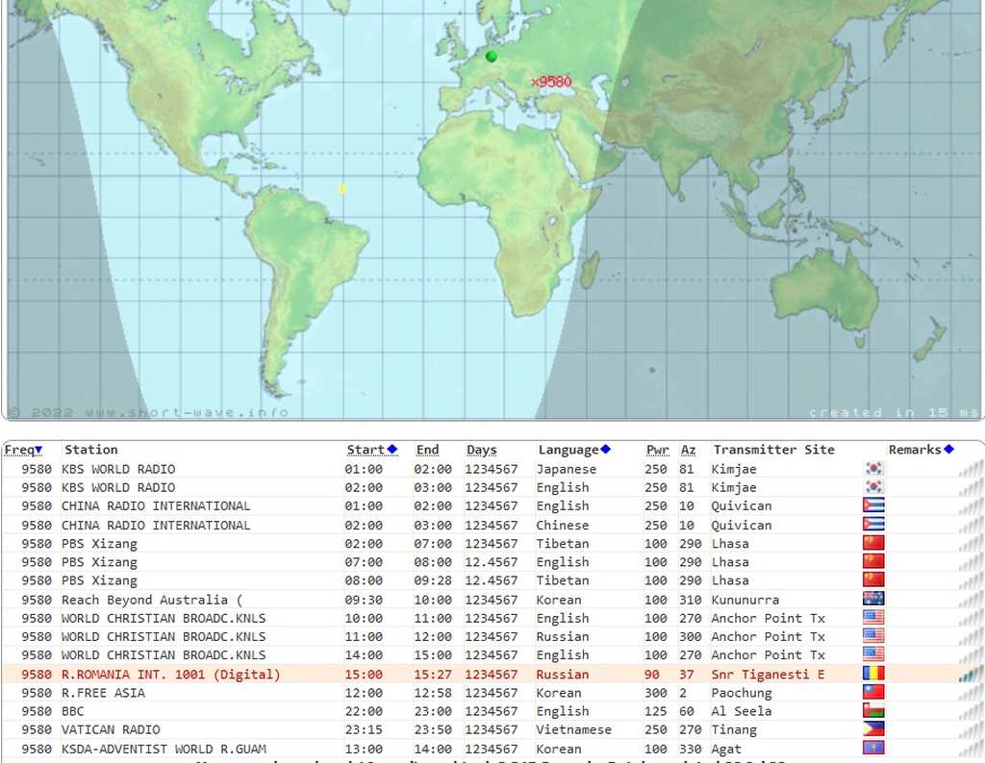The height and width of the screenshot is (763, 985).
Task: Select BBC station name
Action: pyautogui.click(x=72, y=711)
